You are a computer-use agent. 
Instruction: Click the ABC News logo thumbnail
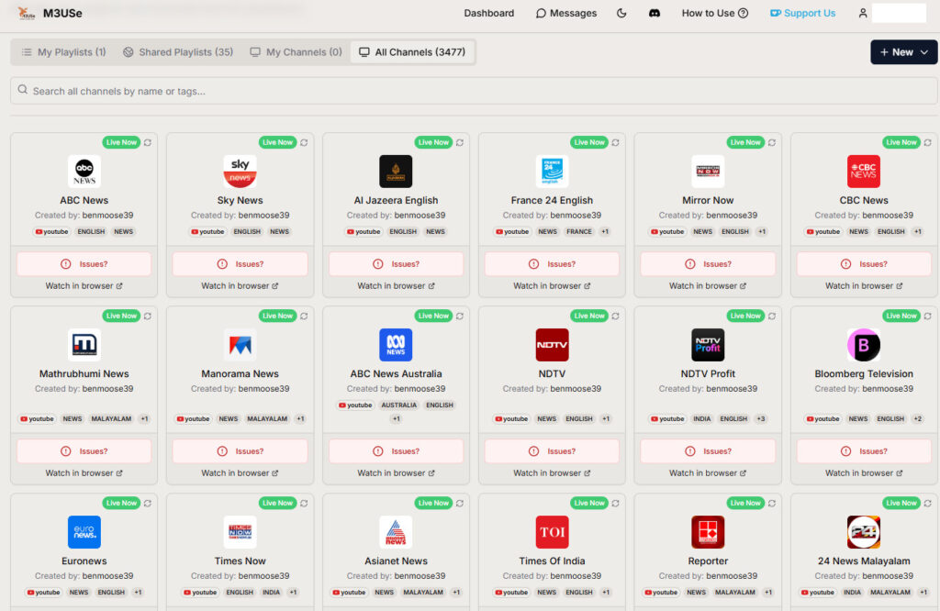tap(84, 172)
